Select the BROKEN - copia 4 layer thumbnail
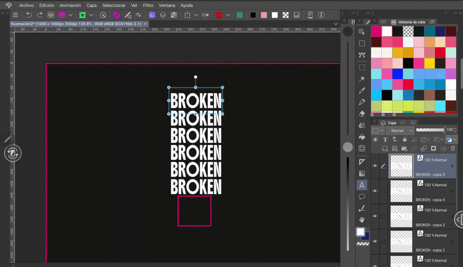Image resolution: width=463 pixels, height=267 pixels. [x=401, y=190]
